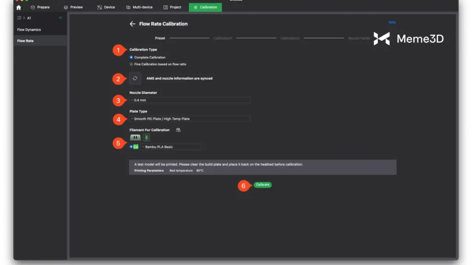The width and height of the screenshot is (472, 265).
Task: Open the Bambu PLA Basic filament dropdown
Action: (x=171, y=147)
